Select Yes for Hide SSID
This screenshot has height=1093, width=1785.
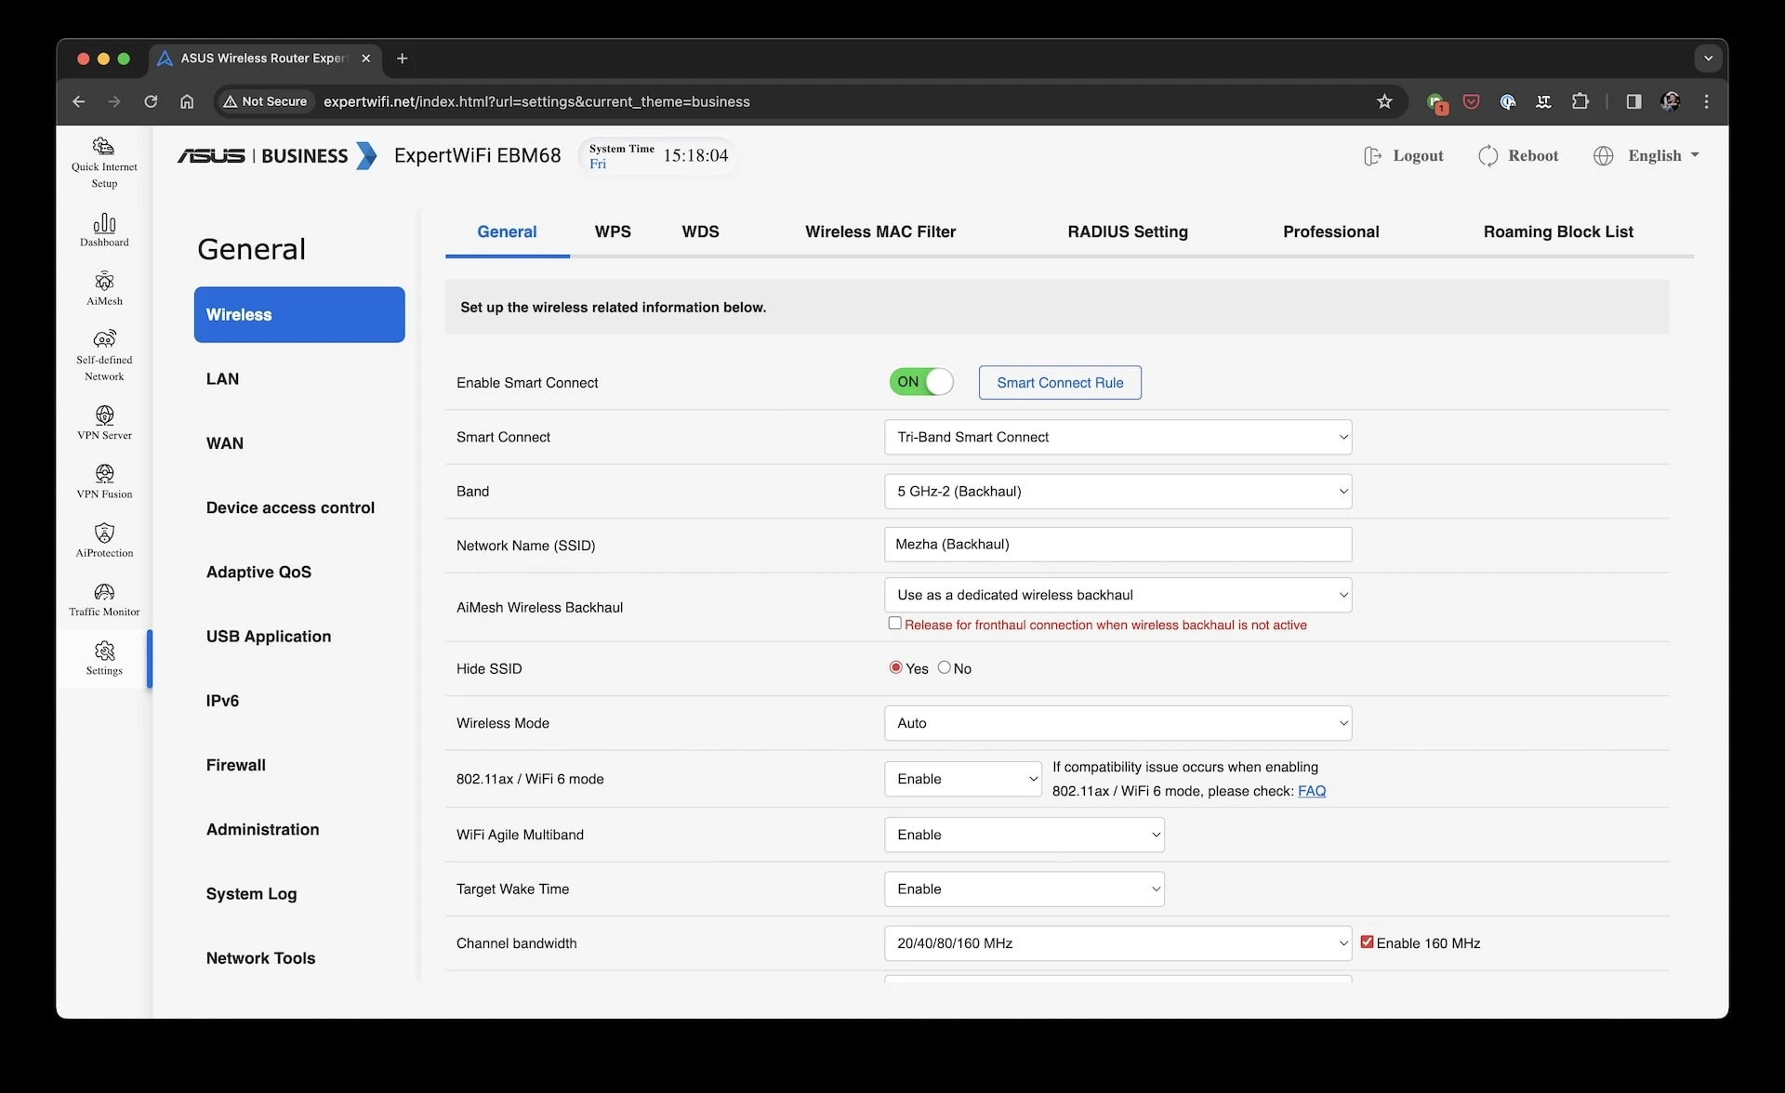(895, 667)
